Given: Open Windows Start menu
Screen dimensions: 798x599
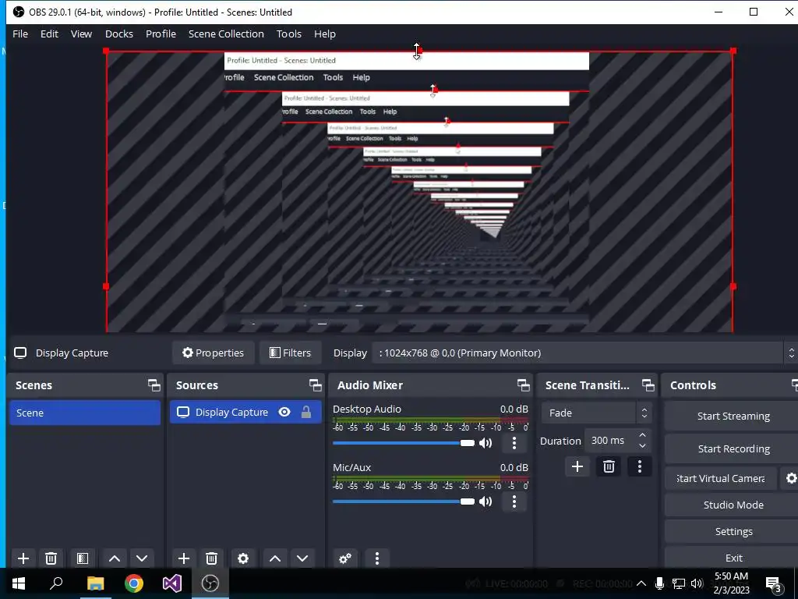Looking at the screenshot, I should (x=19, y=583).
